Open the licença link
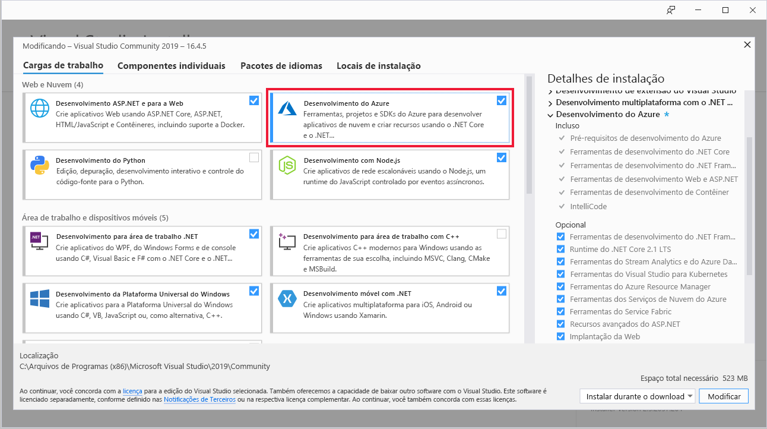This screenshot has height=429, width=767. pos(132,392)
